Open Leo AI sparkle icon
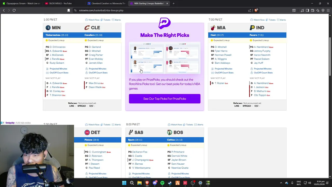The image size is (332, 187). point(318,10)
